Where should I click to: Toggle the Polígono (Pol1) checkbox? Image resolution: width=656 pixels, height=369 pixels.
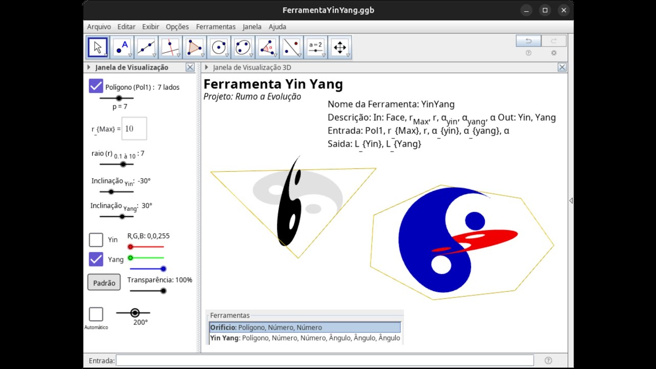(96, 86)
